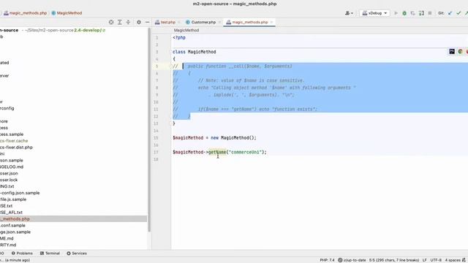Collapse all items in project tree

(x=128, y=22)
